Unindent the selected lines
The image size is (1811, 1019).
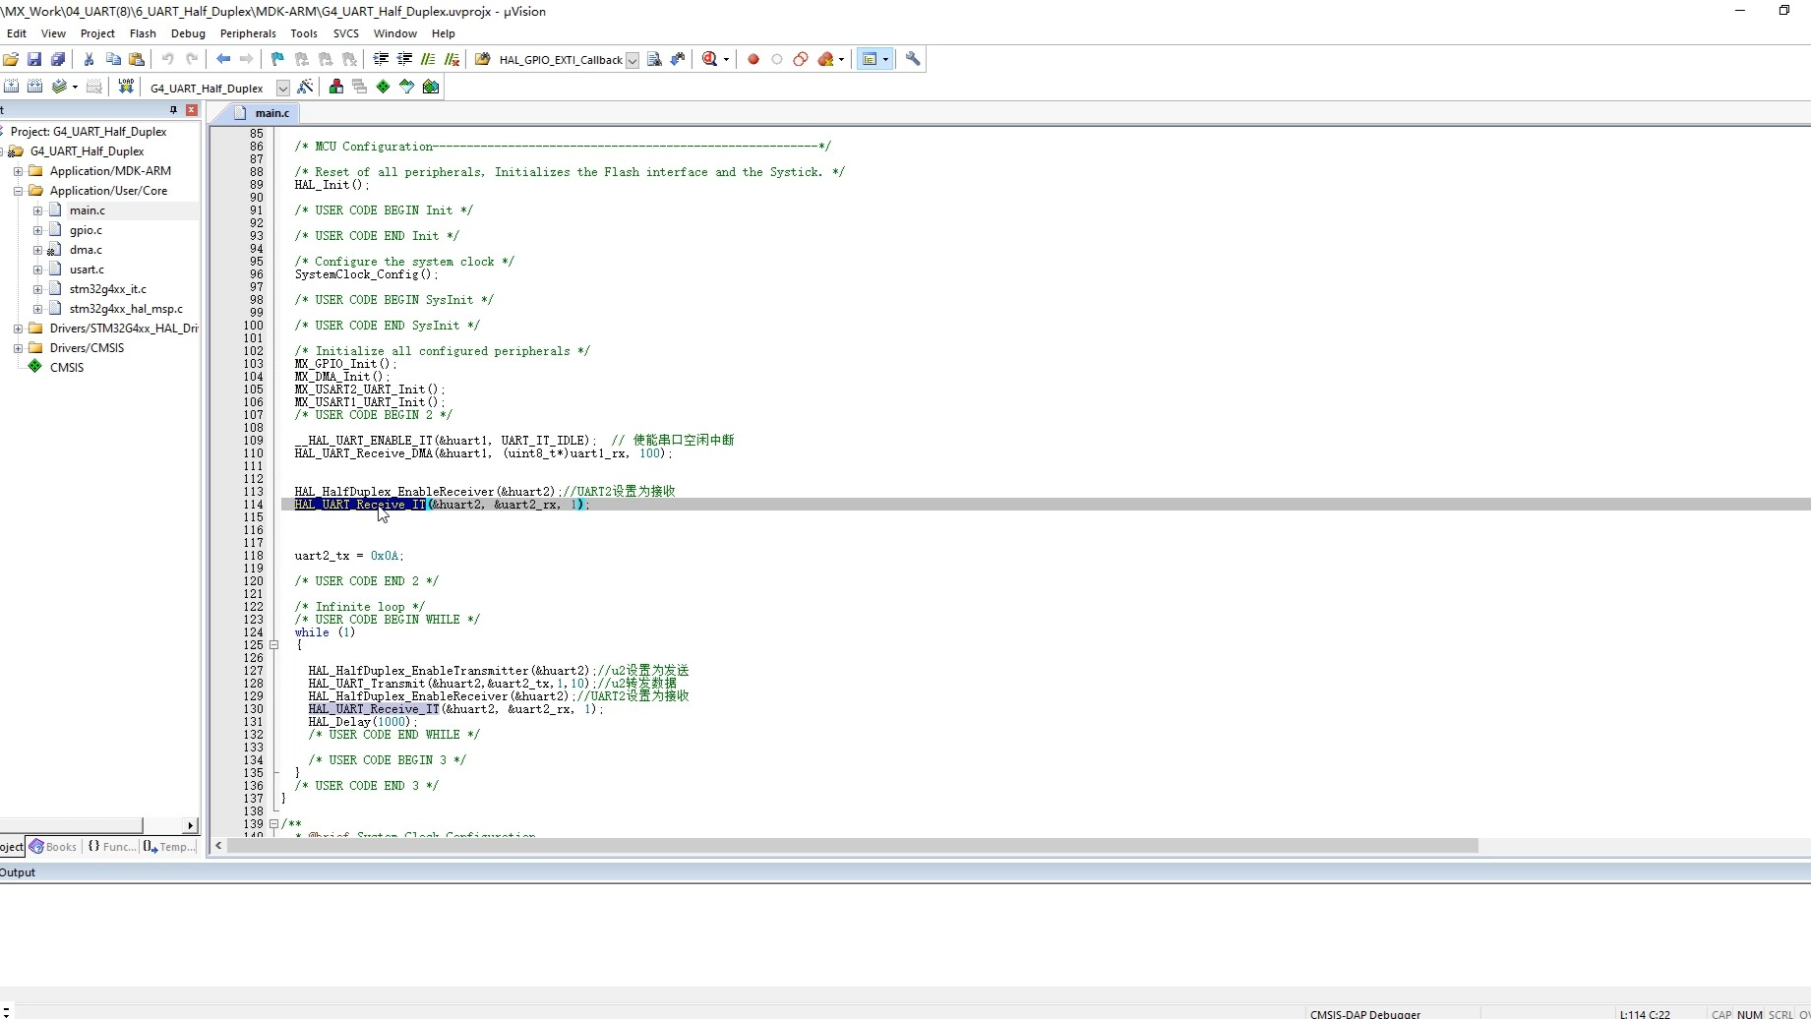[404, 59]
